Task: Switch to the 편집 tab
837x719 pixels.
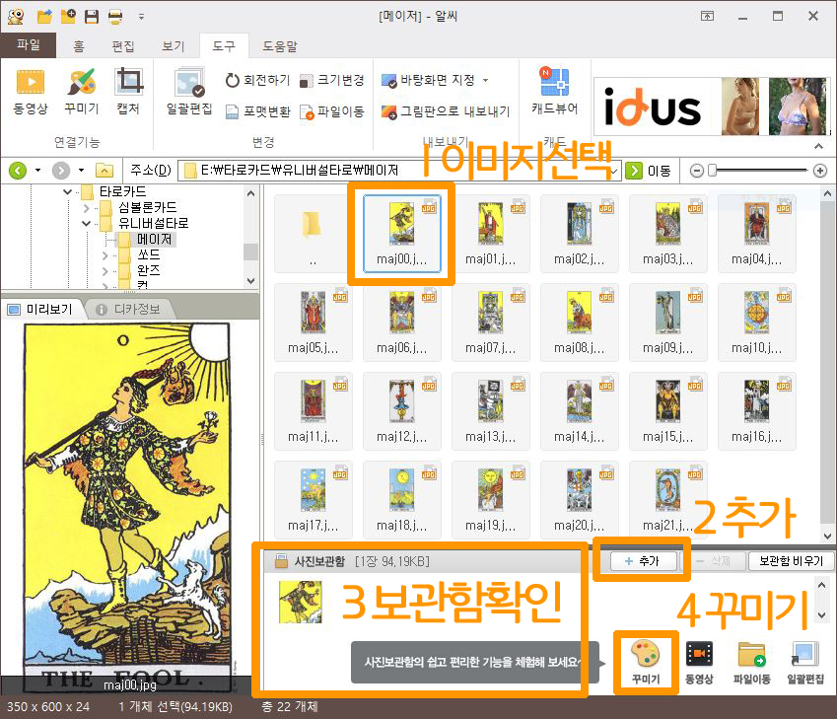Action: click(x=123, y=46)
